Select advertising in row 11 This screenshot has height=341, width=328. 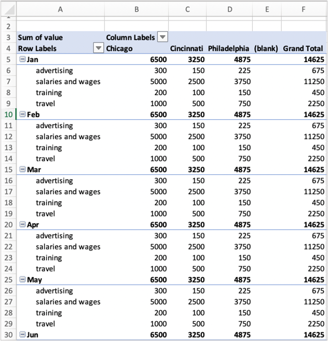(x=54, y=125)
